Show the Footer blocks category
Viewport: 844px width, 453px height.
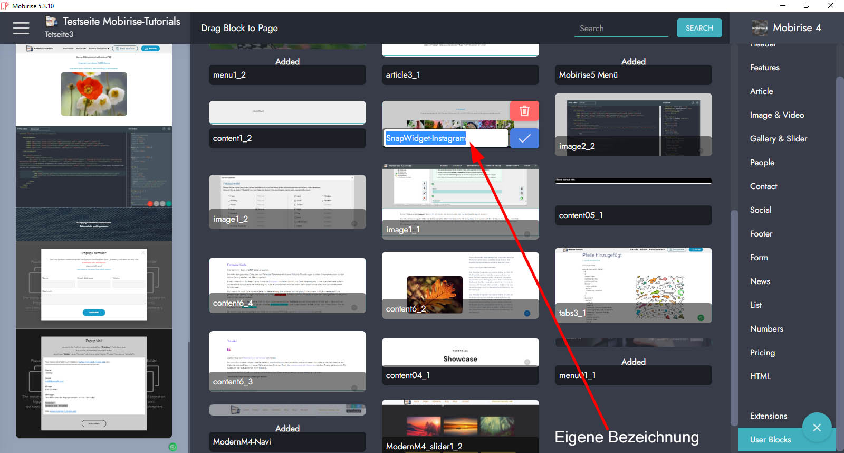point(761,234)
